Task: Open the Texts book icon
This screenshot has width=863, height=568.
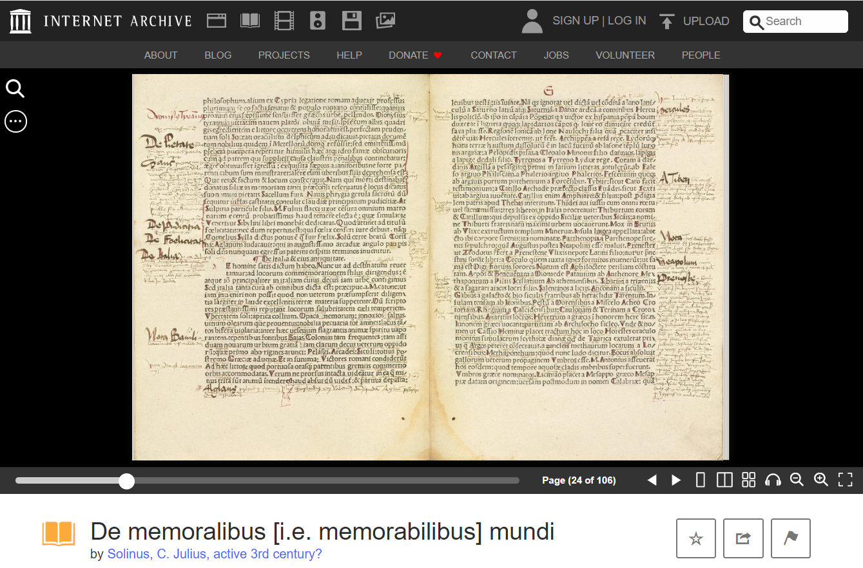Action: (x=250, y=21)
